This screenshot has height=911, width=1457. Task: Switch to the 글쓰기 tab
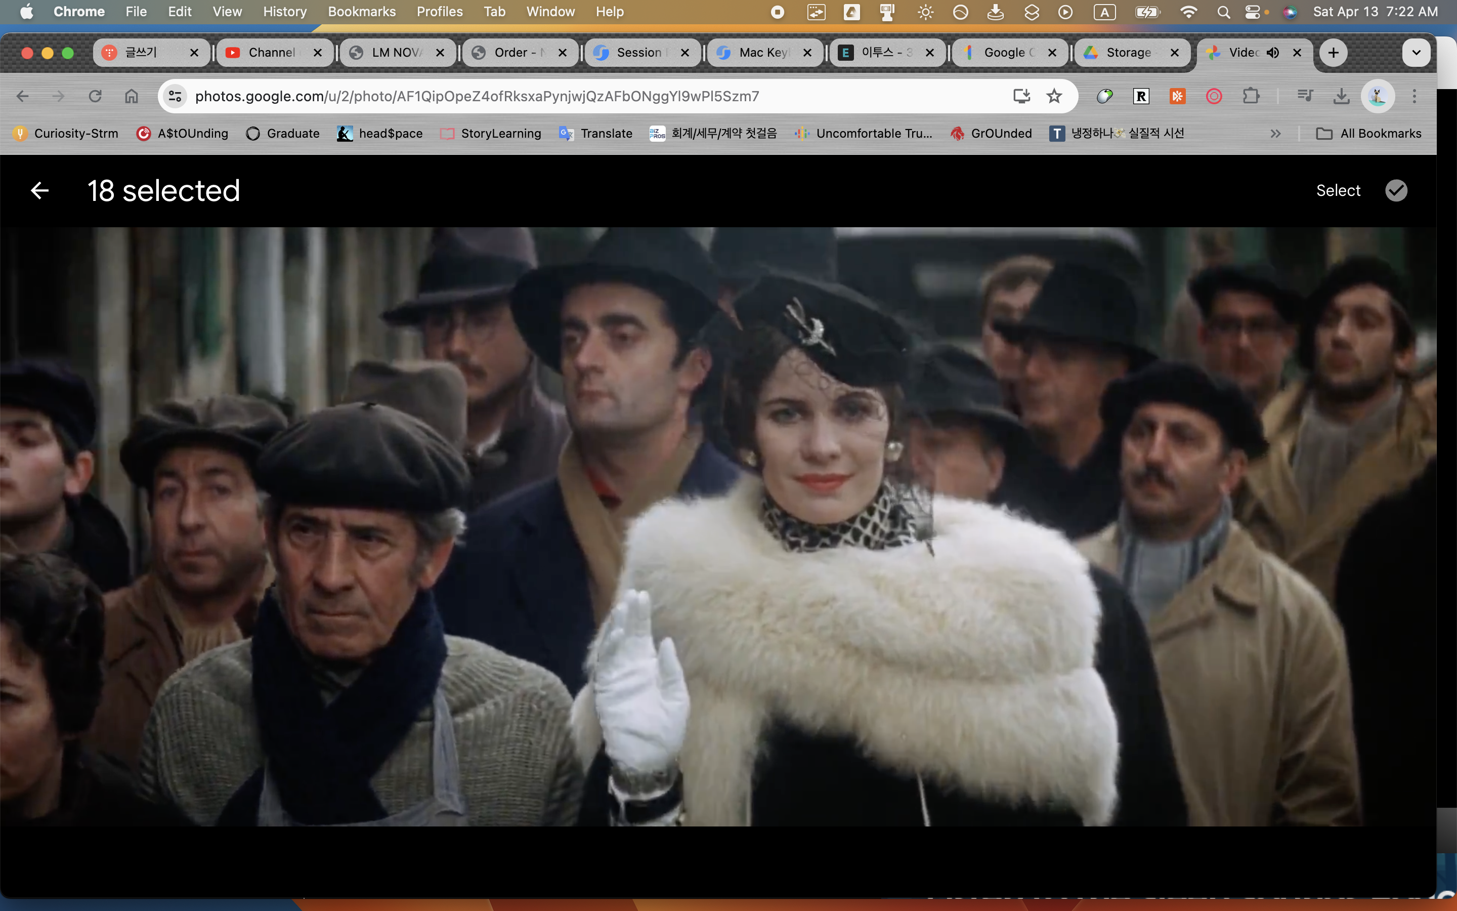[151, 53]
